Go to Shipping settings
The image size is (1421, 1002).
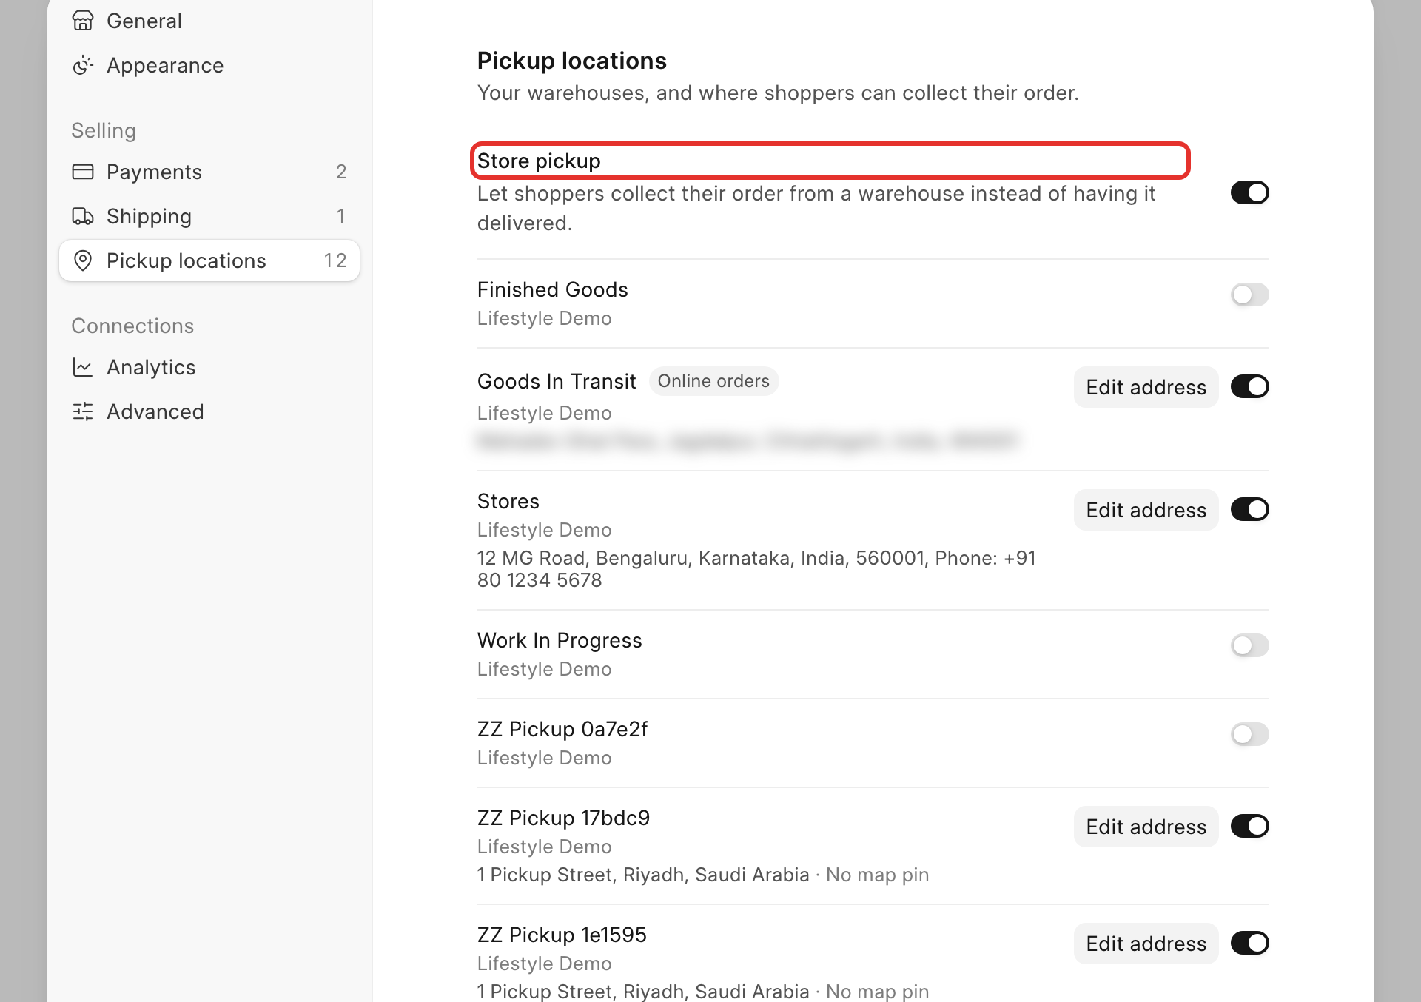point(209,216)
